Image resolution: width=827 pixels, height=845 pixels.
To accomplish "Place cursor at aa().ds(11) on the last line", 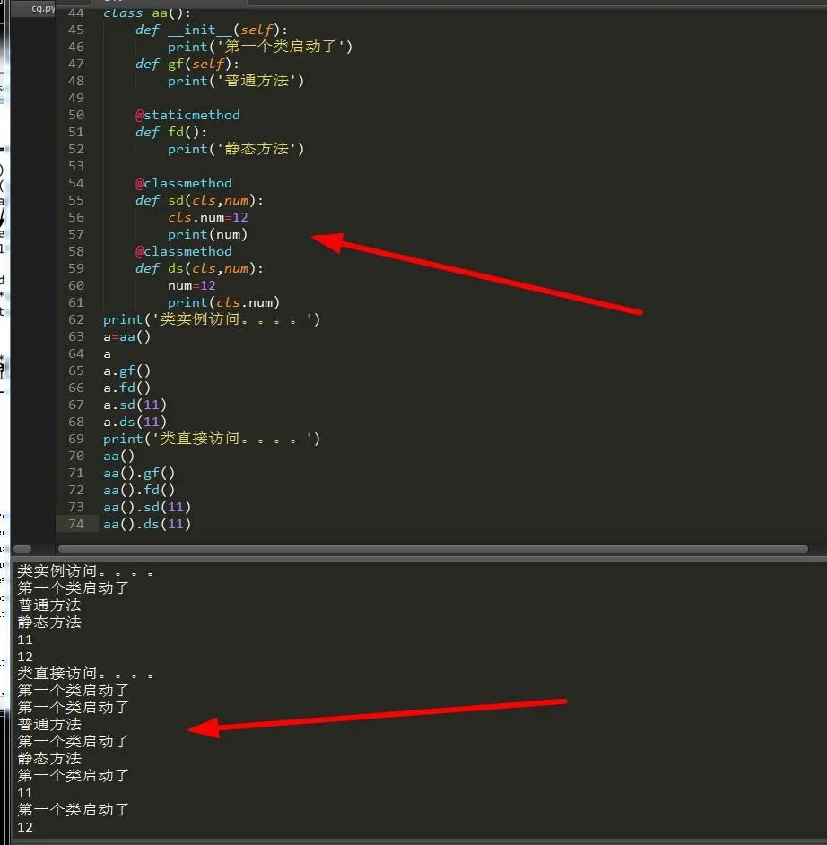I will [x=147, y=524].
